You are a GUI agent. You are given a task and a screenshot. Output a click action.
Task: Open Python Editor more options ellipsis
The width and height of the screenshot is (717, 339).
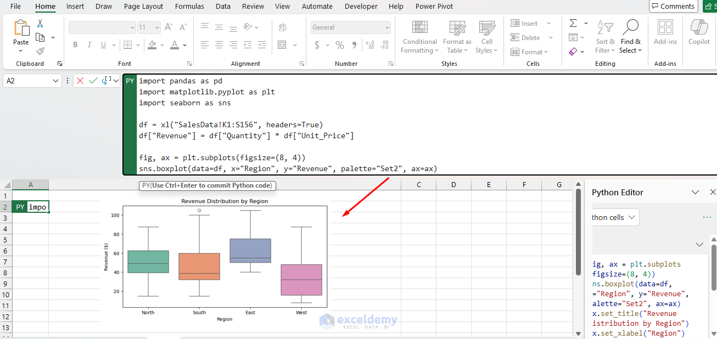(707, 217)
